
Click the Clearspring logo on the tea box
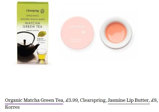tap(33, 10)
